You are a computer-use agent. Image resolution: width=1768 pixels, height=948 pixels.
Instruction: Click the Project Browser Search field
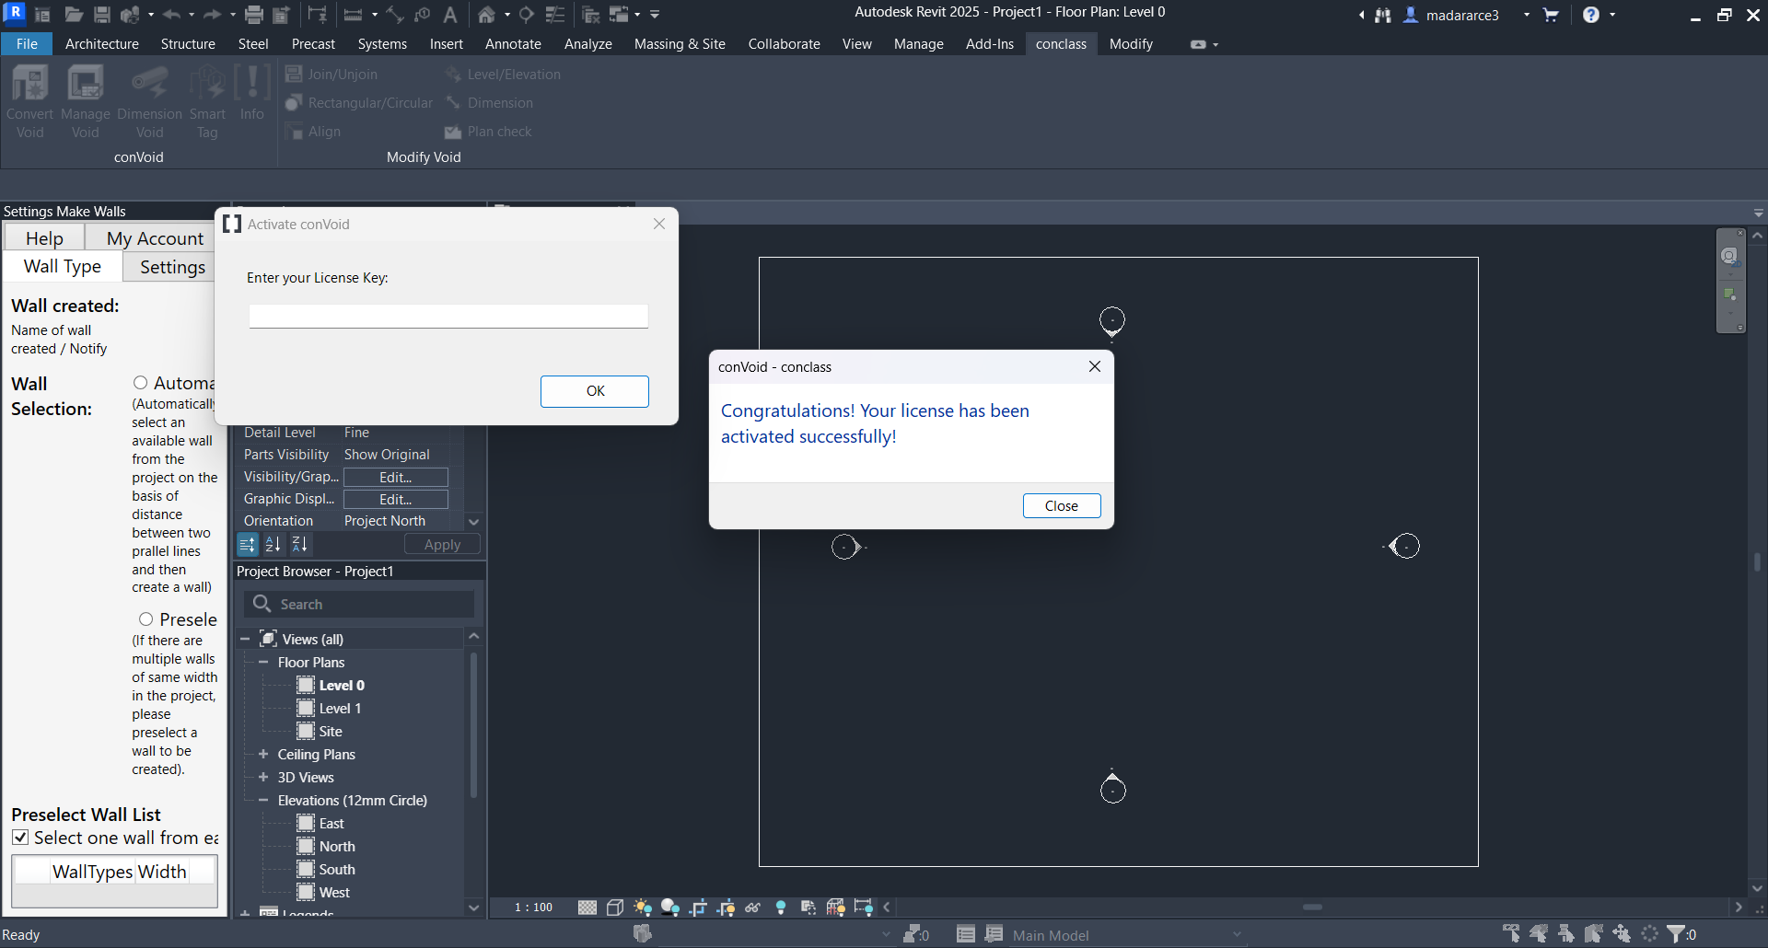tap(359, 604)
